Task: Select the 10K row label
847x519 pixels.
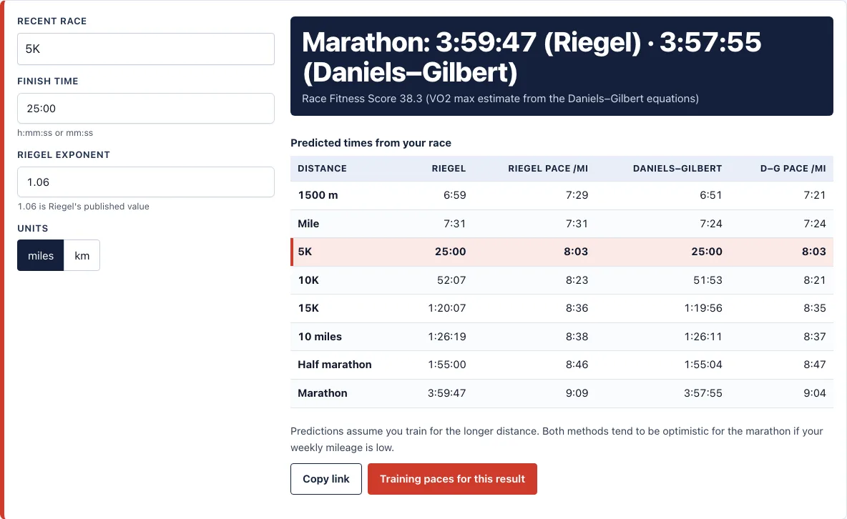Action: tap(308, 280)
